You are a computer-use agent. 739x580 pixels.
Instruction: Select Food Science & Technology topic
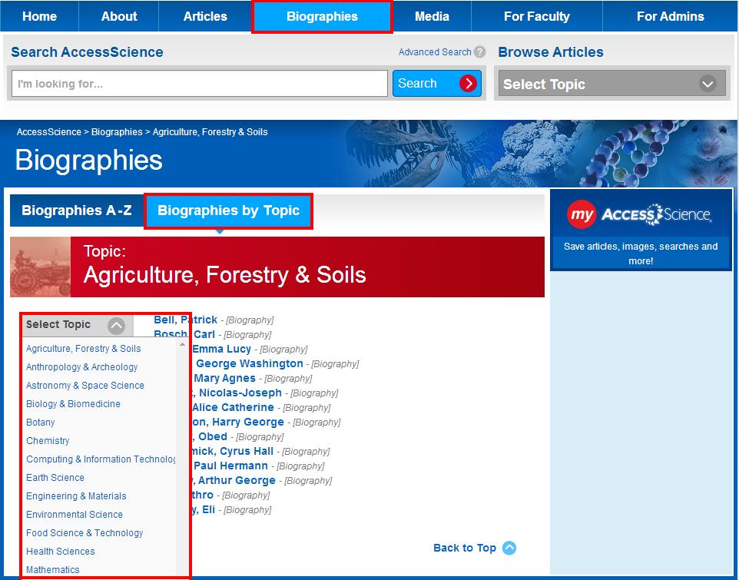[85, 533]
